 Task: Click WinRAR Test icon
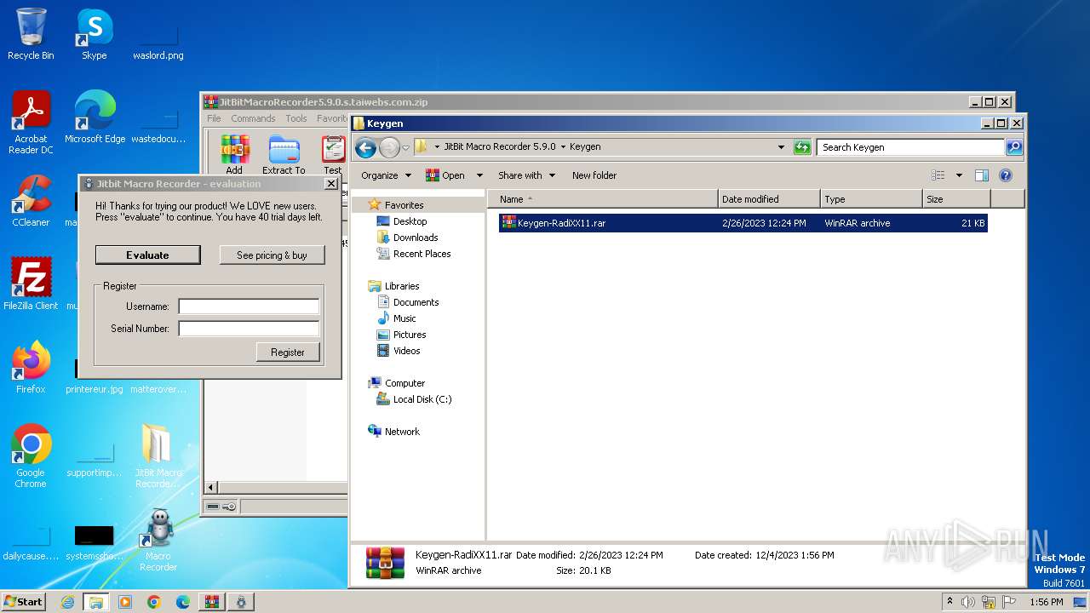point(333,155)
